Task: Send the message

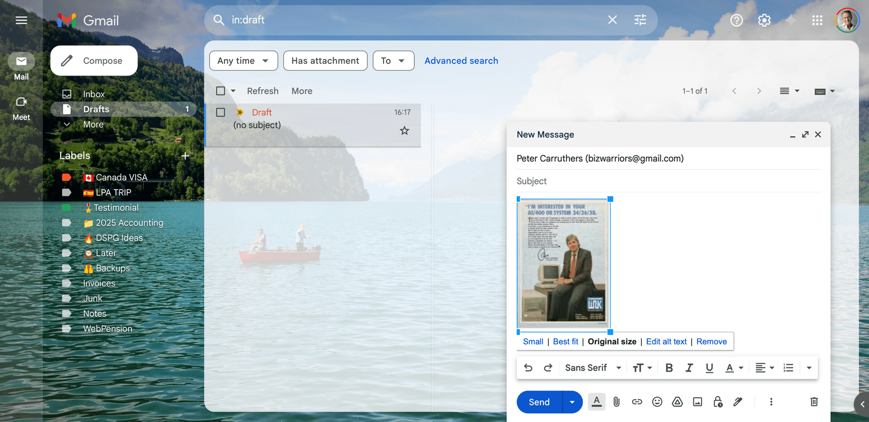Action: (539, 402)
